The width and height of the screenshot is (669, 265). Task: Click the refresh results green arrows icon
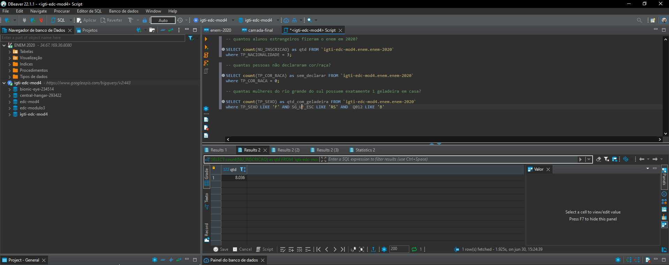(x=414, y=249)
